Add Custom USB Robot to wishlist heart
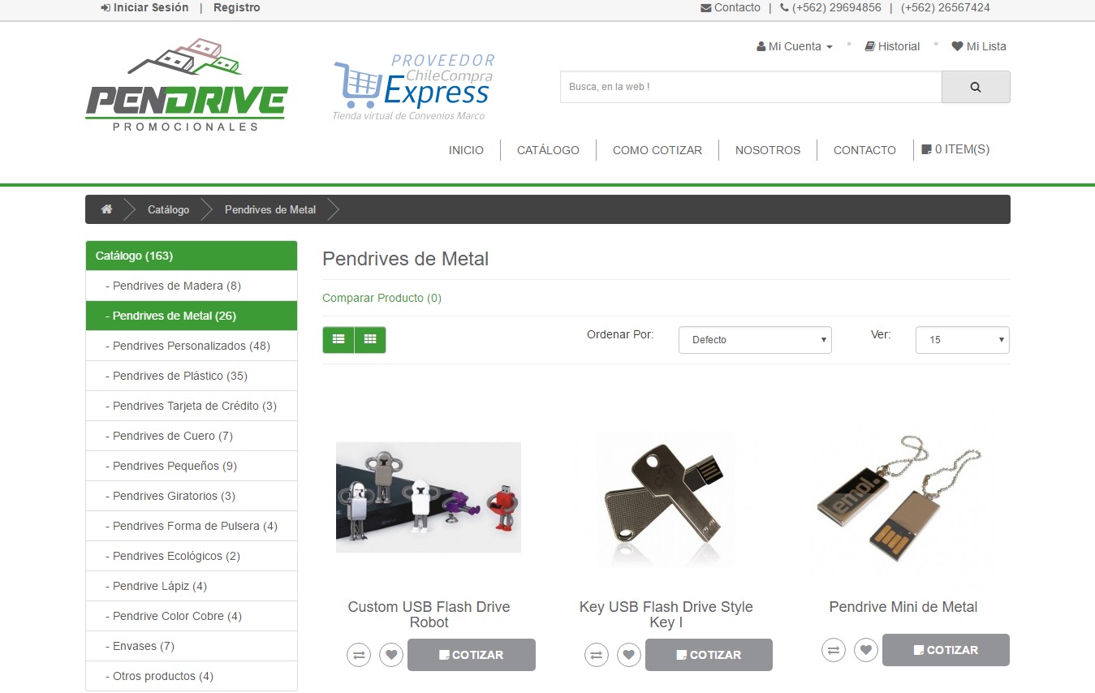This screenshot has height=693, width=1095. (x=391, y=654)
